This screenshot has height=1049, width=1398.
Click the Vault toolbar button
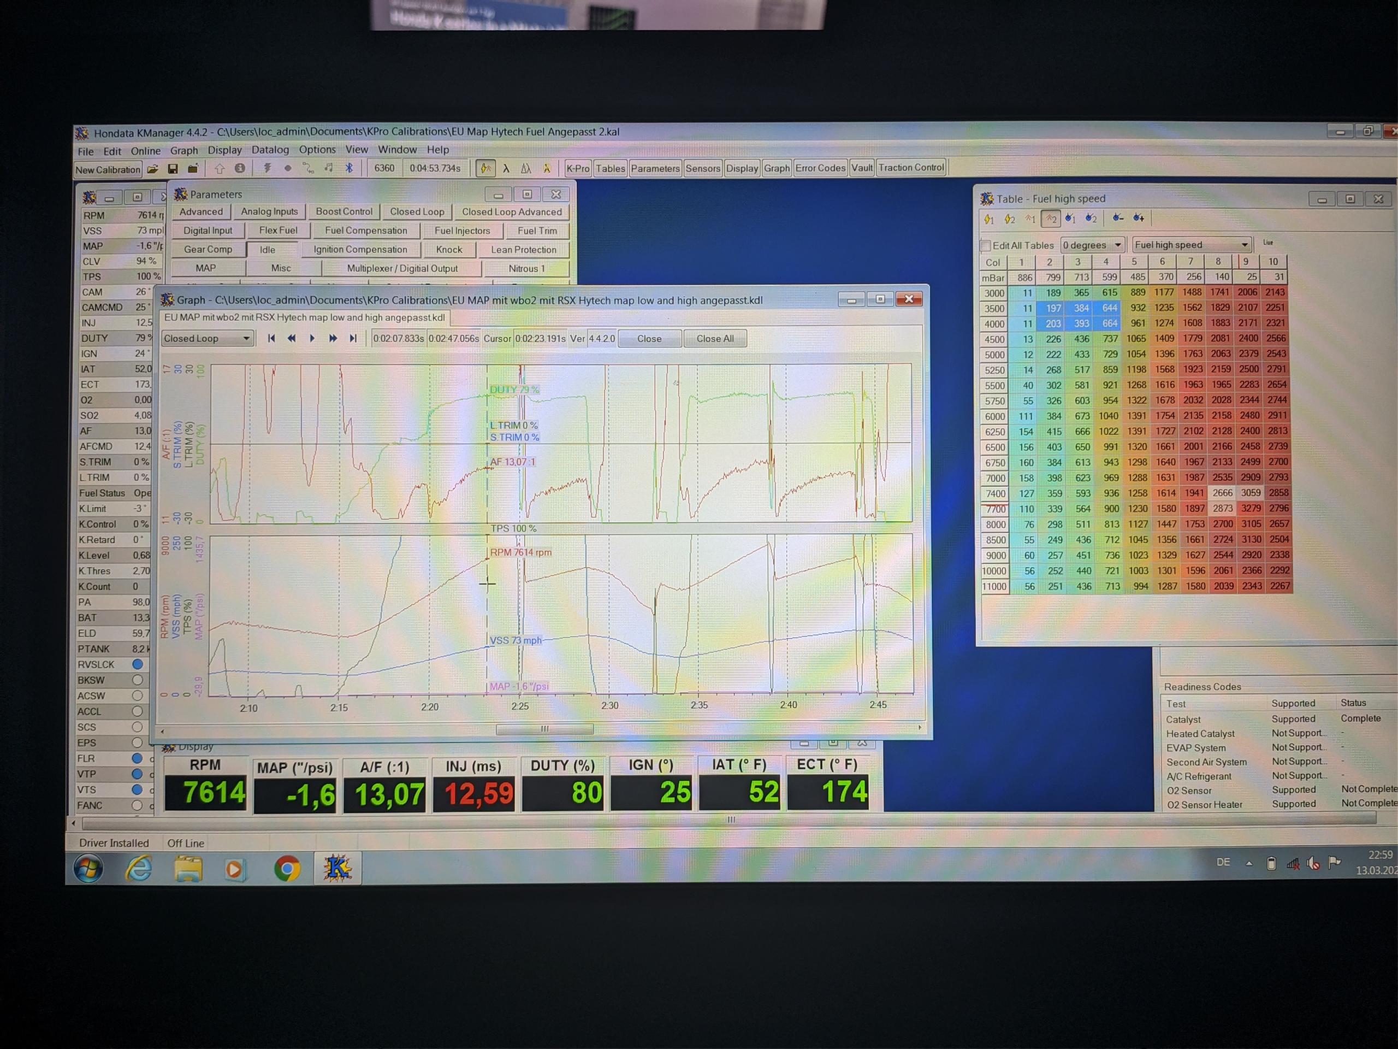pos(861,168)
